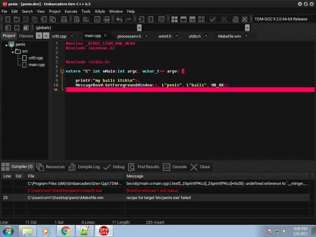The width and height of the screenshot is (316, 237).
Task: Click the Compile four-squares icon
Action: 174,19
